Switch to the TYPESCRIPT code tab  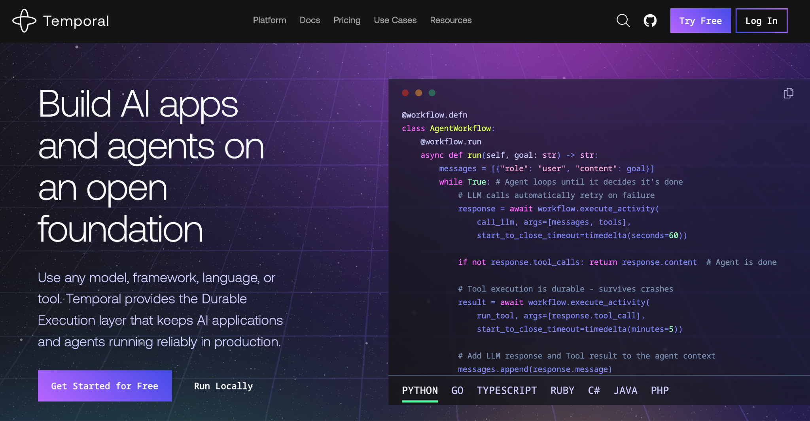(x=507, y=391)
